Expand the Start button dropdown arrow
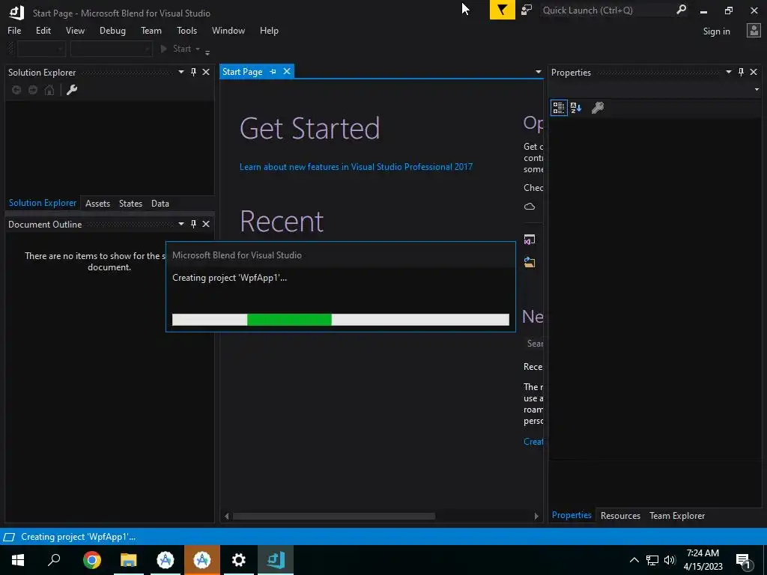767x575 pixels. click(198, 49)
